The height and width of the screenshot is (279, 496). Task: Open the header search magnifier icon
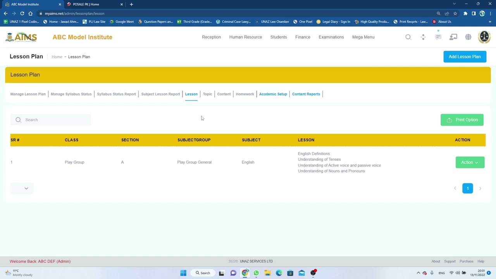408,37
